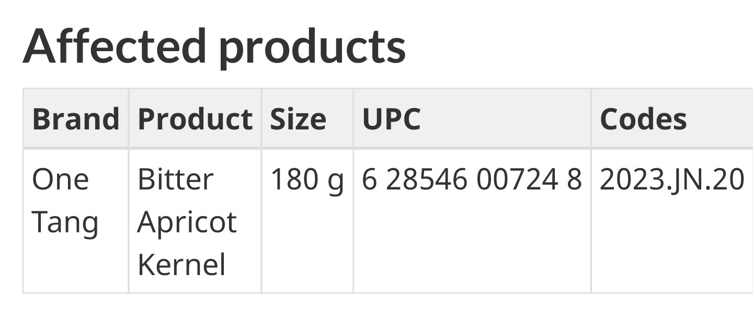753x321 pixels.
Task: Click the word "Kernel" in the Product cell
Action: (181, 264)
